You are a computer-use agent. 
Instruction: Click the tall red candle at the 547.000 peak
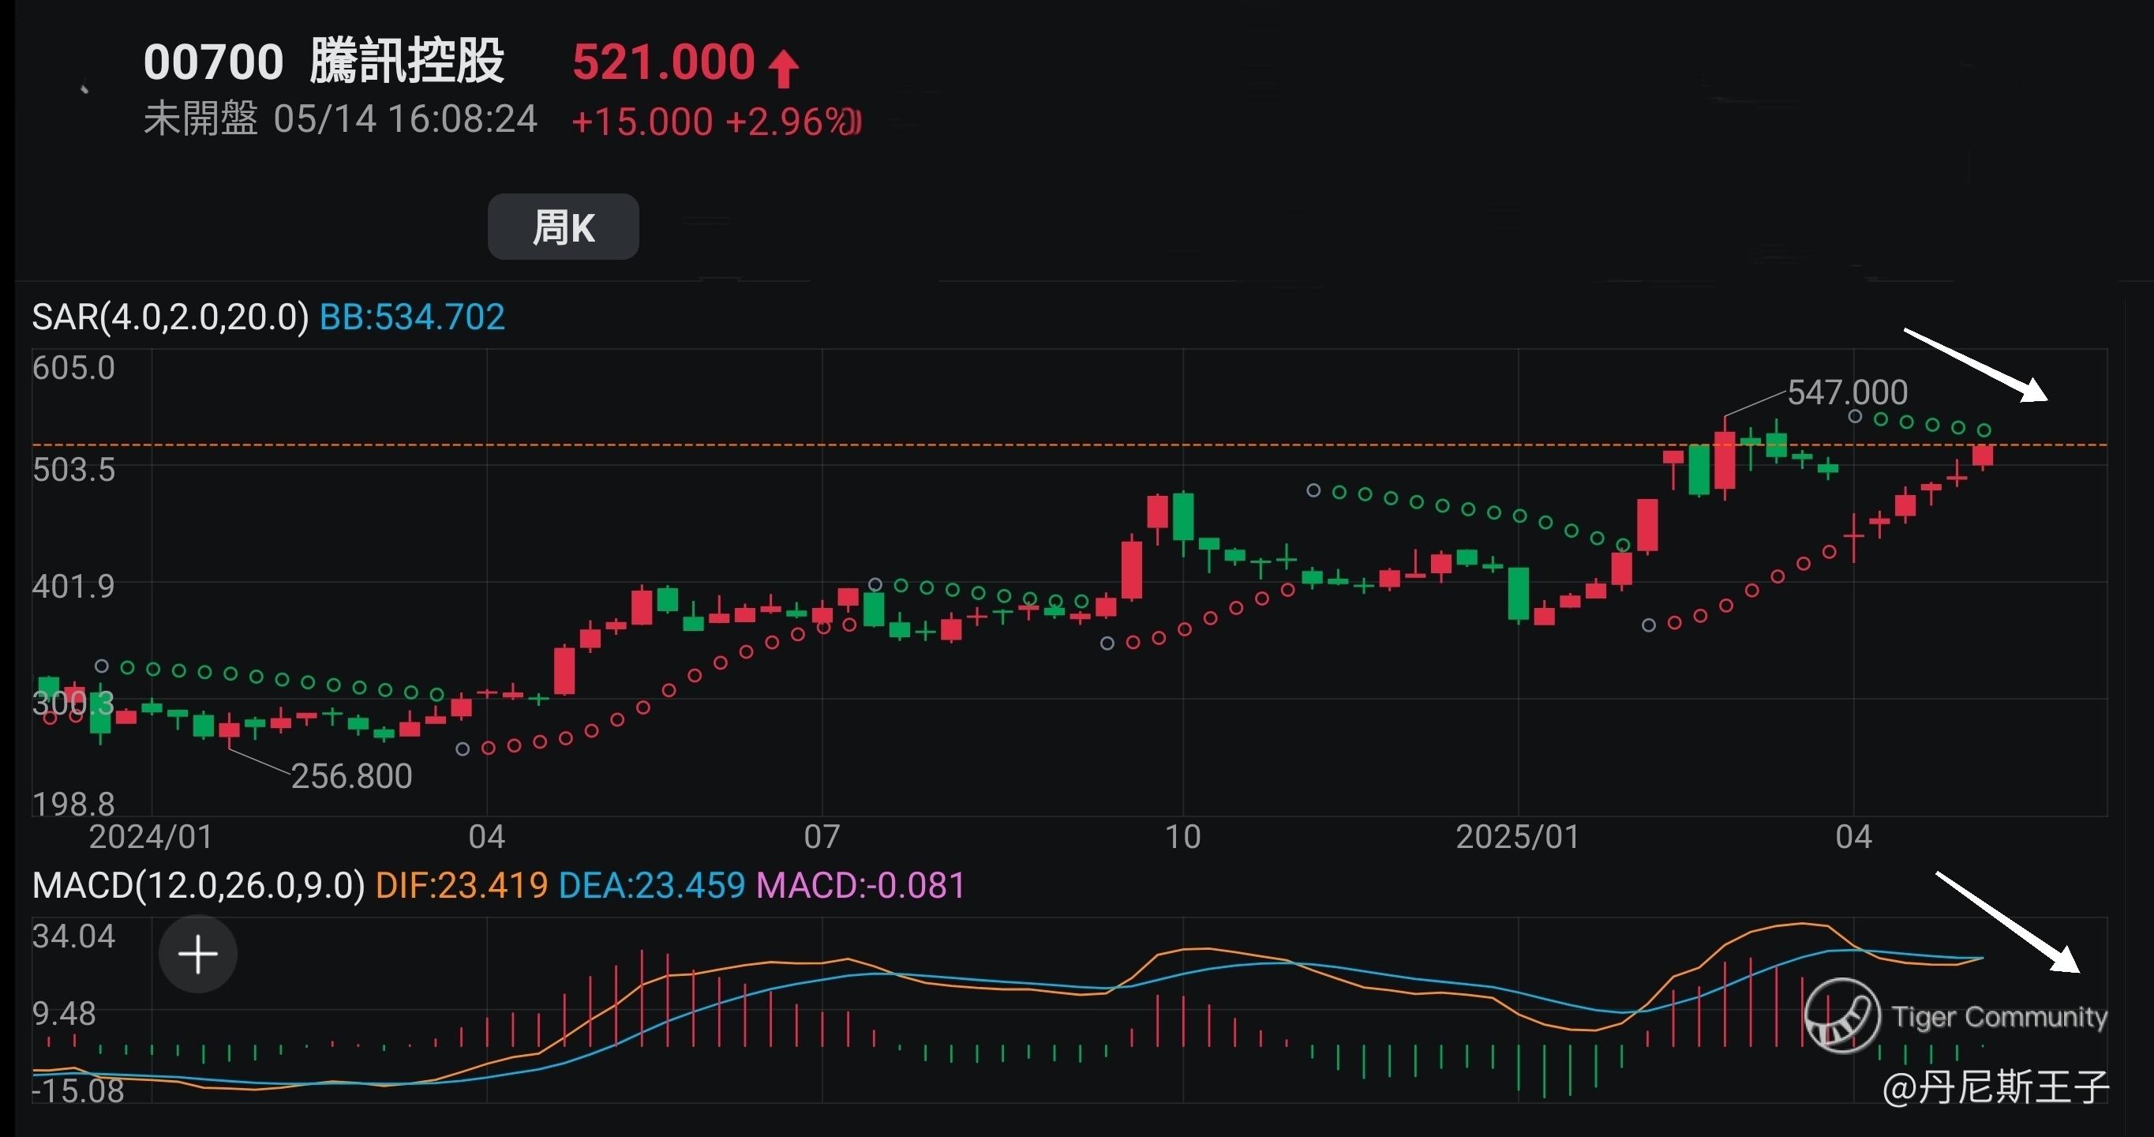click(x=1724, y=460)
